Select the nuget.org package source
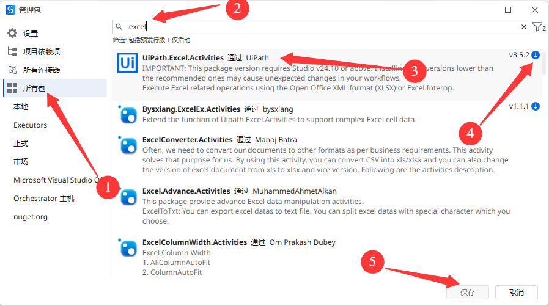Screen dimensions: 549x306 31,217
